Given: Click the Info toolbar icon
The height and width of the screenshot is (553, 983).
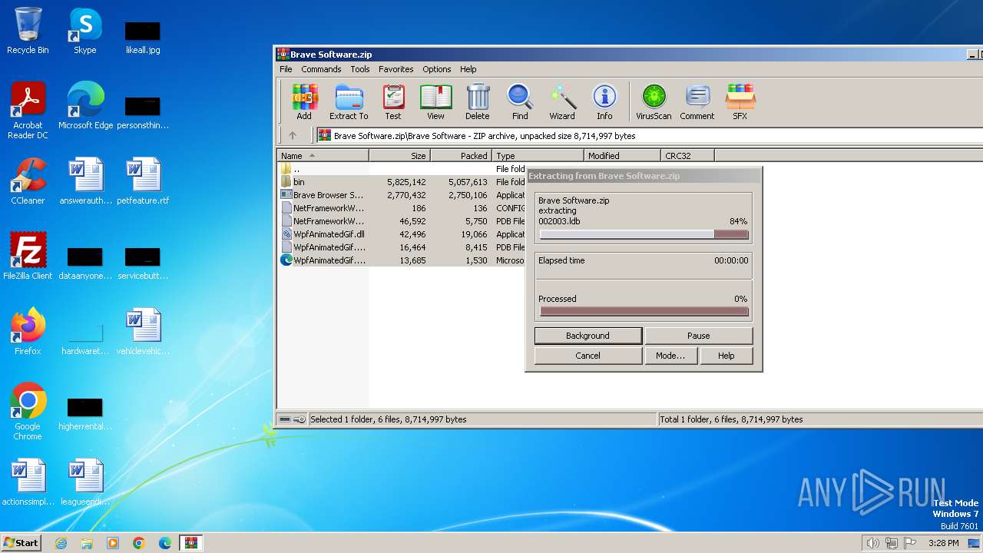Looking at the screenshot, I should click(604, 102).
